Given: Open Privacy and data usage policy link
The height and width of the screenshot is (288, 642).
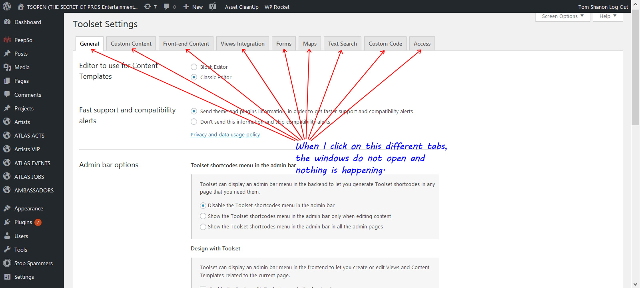Looking at the screenshot, I should (x=225, y=135).
